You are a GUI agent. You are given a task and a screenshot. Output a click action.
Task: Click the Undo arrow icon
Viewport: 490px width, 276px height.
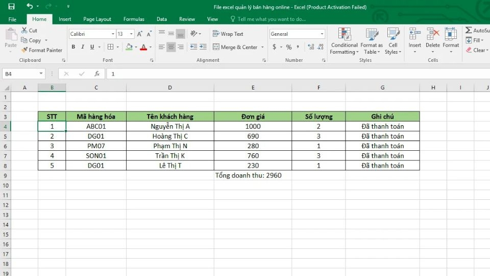coord(30,7)
